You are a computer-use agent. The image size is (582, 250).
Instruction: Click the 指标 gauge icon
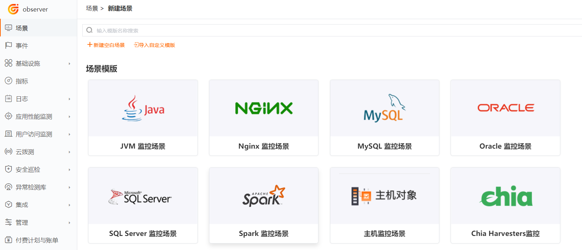(x=8, y=81)
